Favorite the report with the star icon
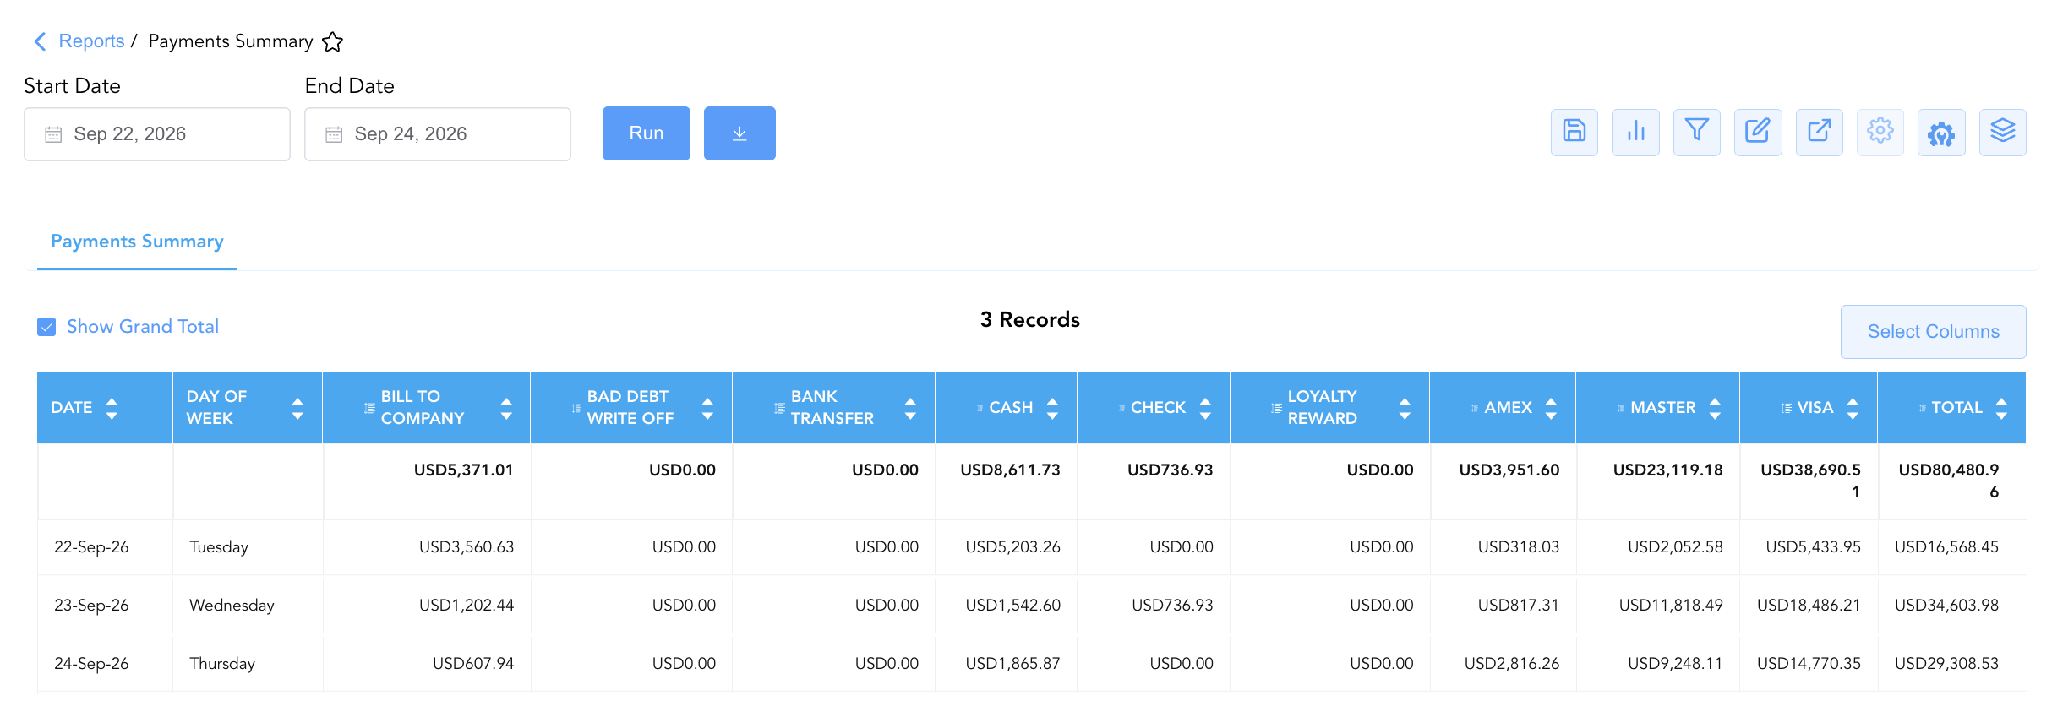Image resolution: width=2052 pixels, height=701 pixels. coord(333,41)
